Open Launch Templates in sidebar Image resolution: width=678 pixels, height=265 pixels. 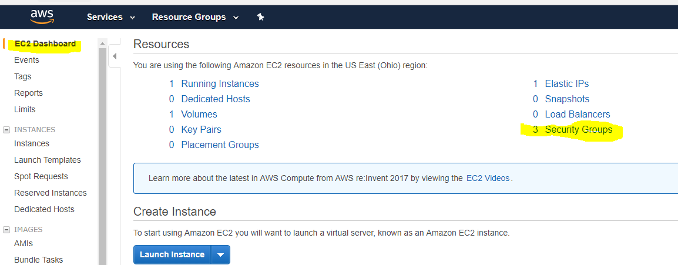[48, 160]
